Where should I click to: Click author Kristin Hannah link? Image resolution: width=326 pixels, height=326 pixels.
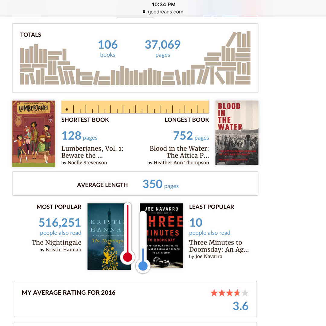(x=63, y=250)
